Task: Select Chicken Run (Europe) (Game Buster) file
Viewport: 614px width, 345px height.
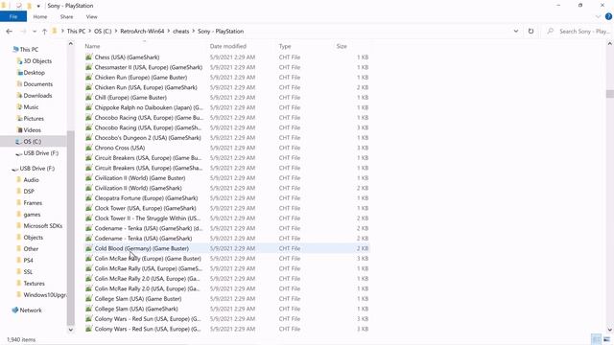Action: [x=141, y=78]
